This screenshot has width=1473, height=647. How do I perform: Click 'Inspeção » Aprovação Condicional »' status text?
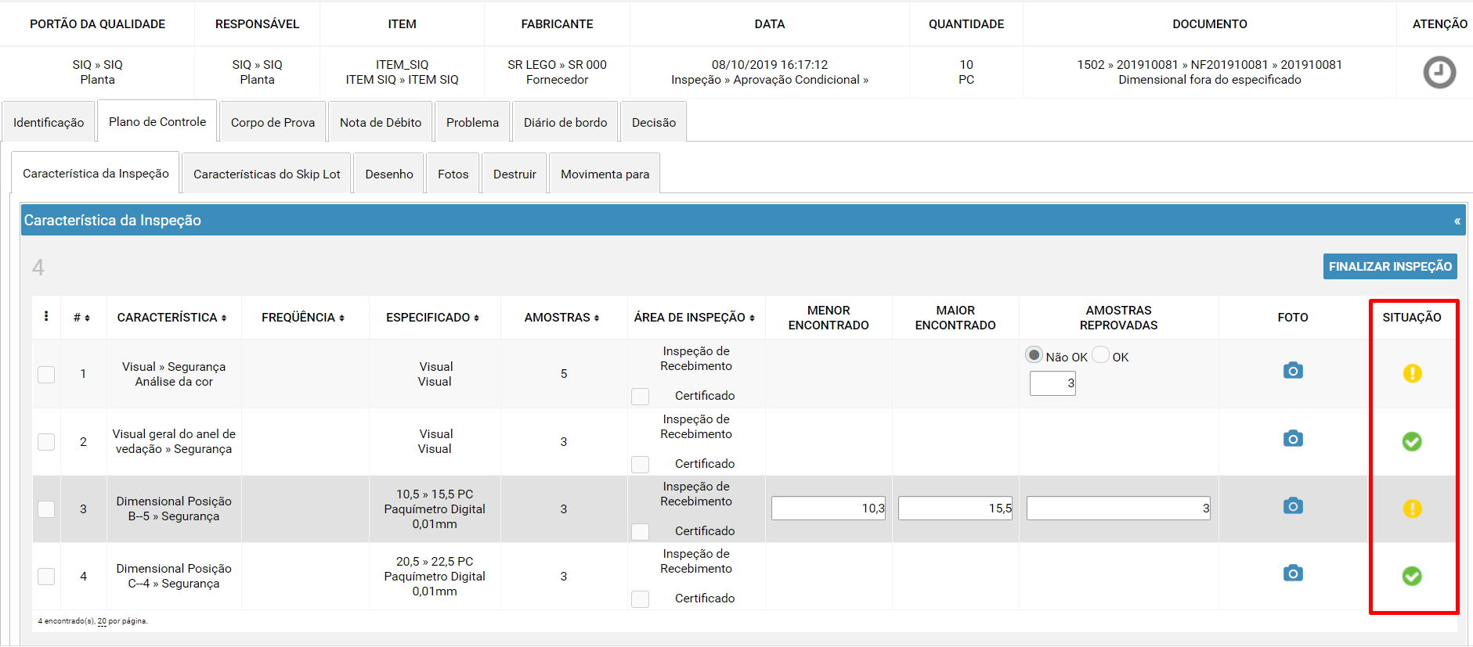[x=770, y=80]
